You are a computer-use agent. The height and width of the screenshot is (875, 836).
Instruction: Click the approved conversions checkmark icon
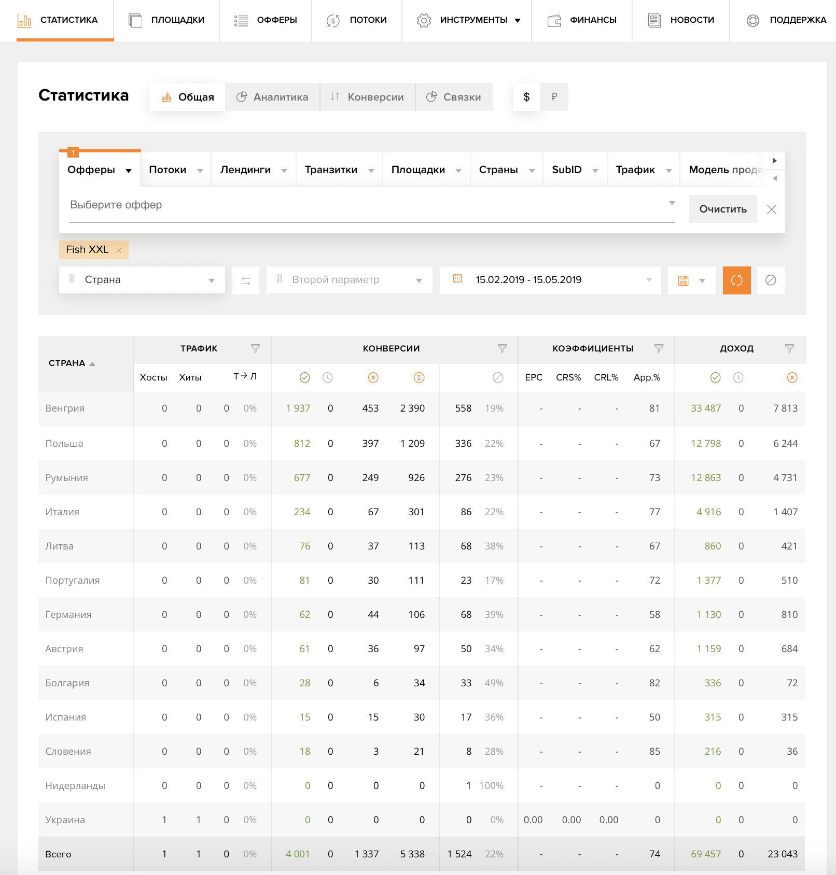tap(305, 378)
